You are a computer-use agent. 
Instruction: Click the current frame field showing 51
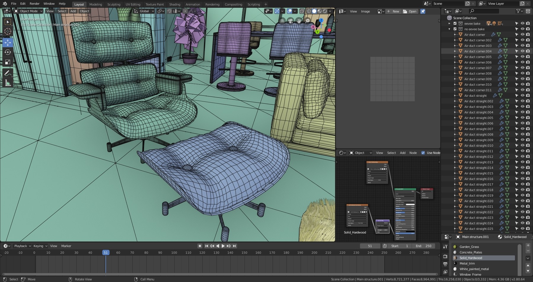(370, 246)
